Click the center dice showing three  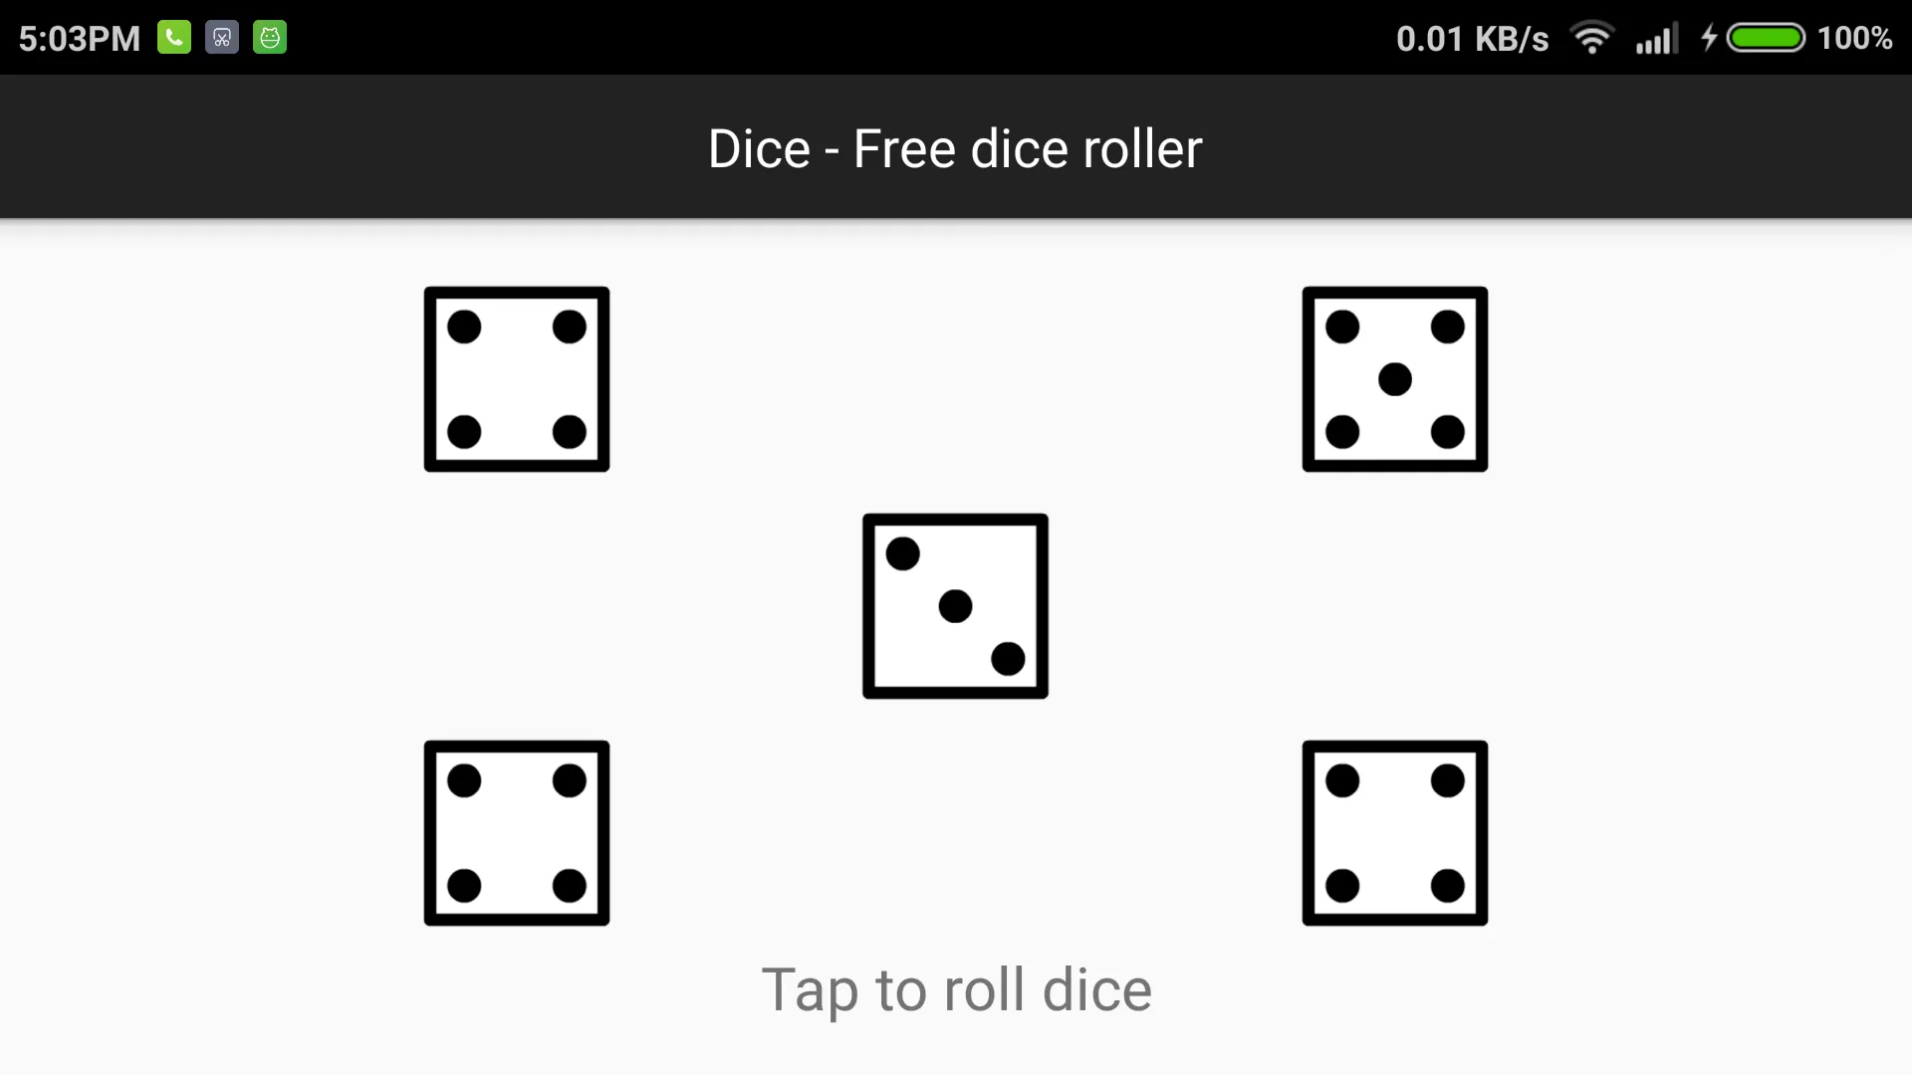955,605
